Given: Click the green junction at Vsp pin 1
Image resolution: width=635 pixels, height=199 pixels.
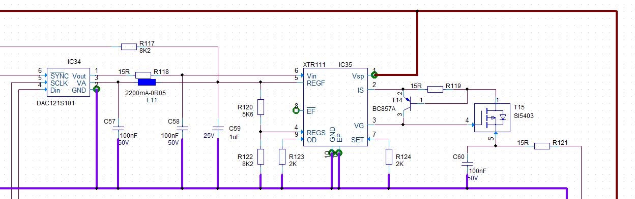Looking at the screenshot, I should 374,75.
